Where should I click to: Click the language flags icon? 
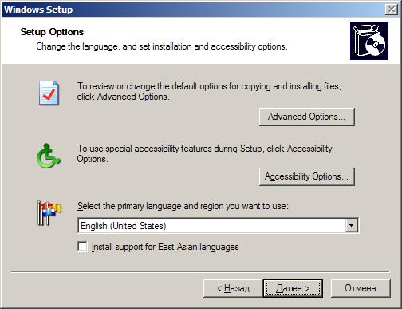coord(49,213)
